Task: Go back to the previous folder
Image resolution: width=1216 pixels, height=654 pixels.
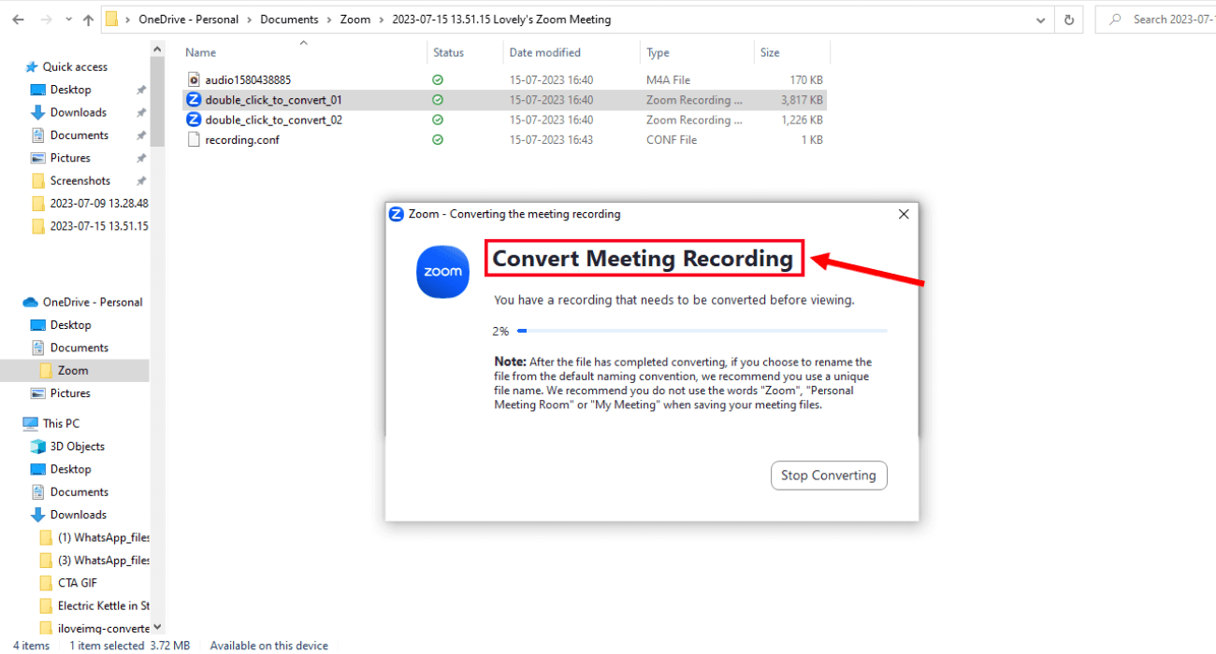Action: pos(18,20)
